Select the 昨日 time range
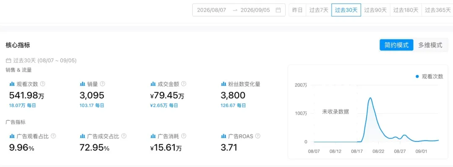The width and height of the screenshot is (453, 167). tap(297, 10)
